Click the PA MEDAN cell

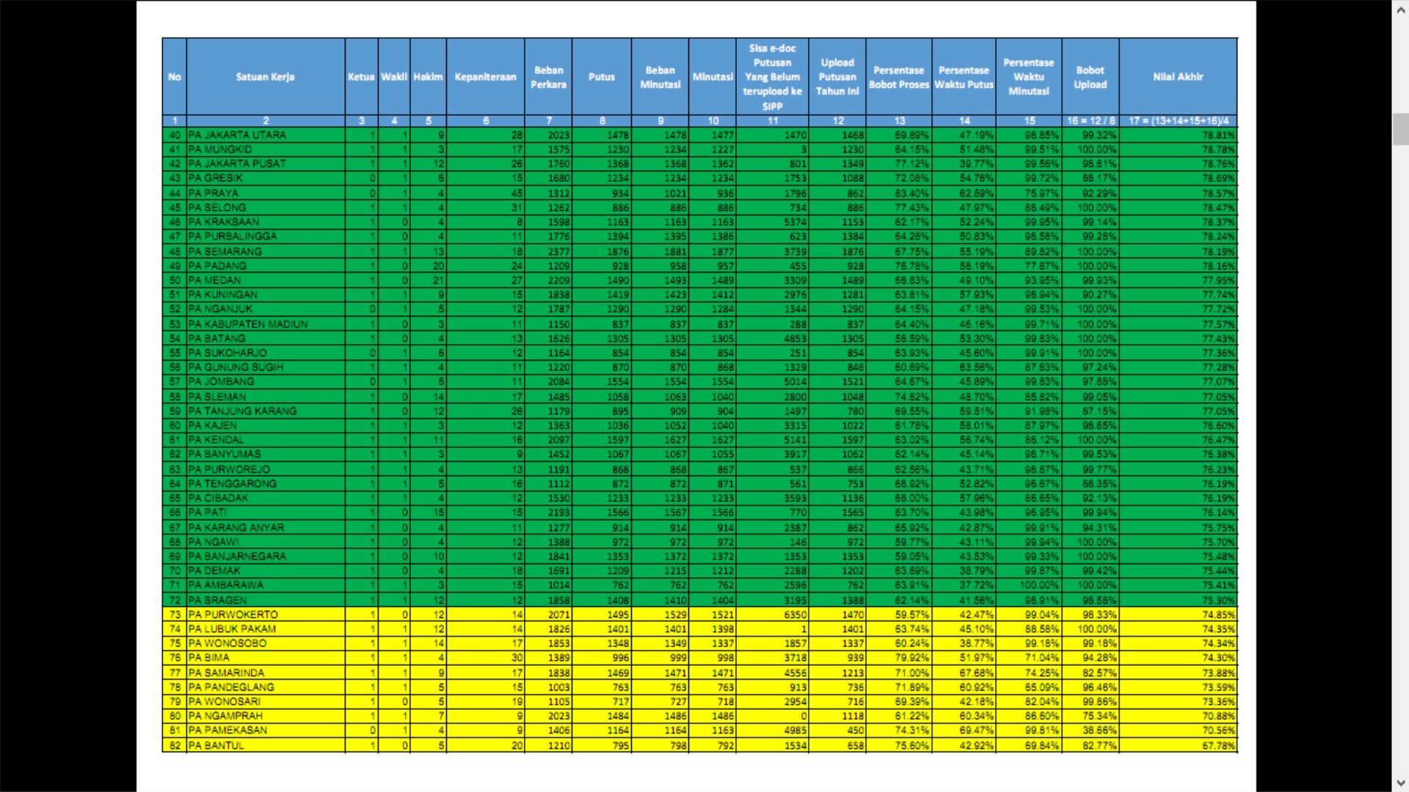(214, 280)
